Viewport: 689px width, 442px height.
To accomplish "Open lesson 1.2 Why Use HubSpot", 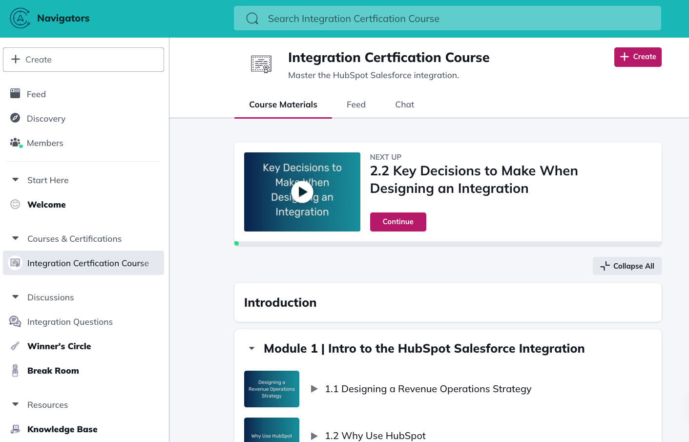I will point(376,436).
